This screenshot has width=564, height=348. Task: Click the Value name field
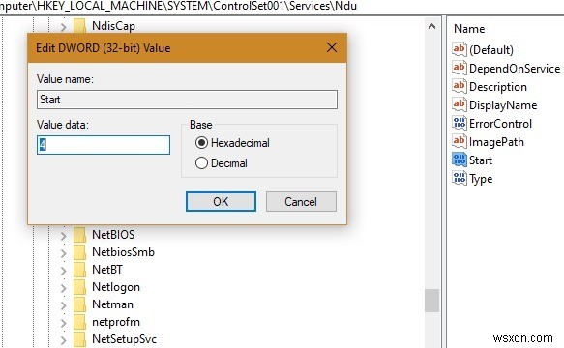point(187,100)
